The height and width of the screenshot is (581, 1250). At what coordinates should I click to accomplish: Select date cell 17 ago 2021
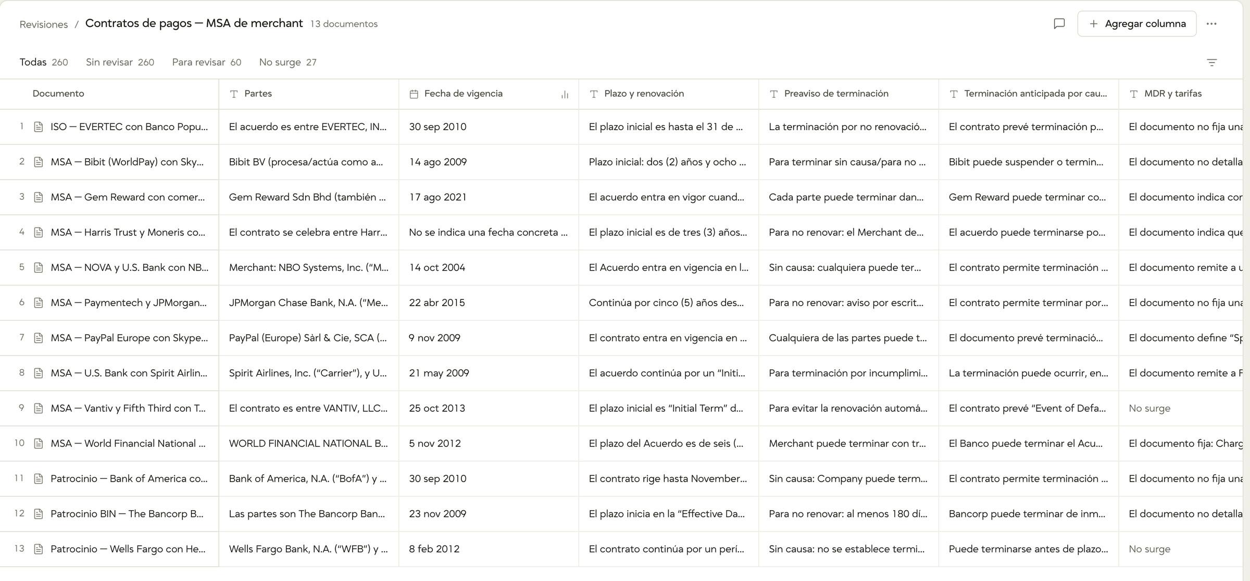489,197
